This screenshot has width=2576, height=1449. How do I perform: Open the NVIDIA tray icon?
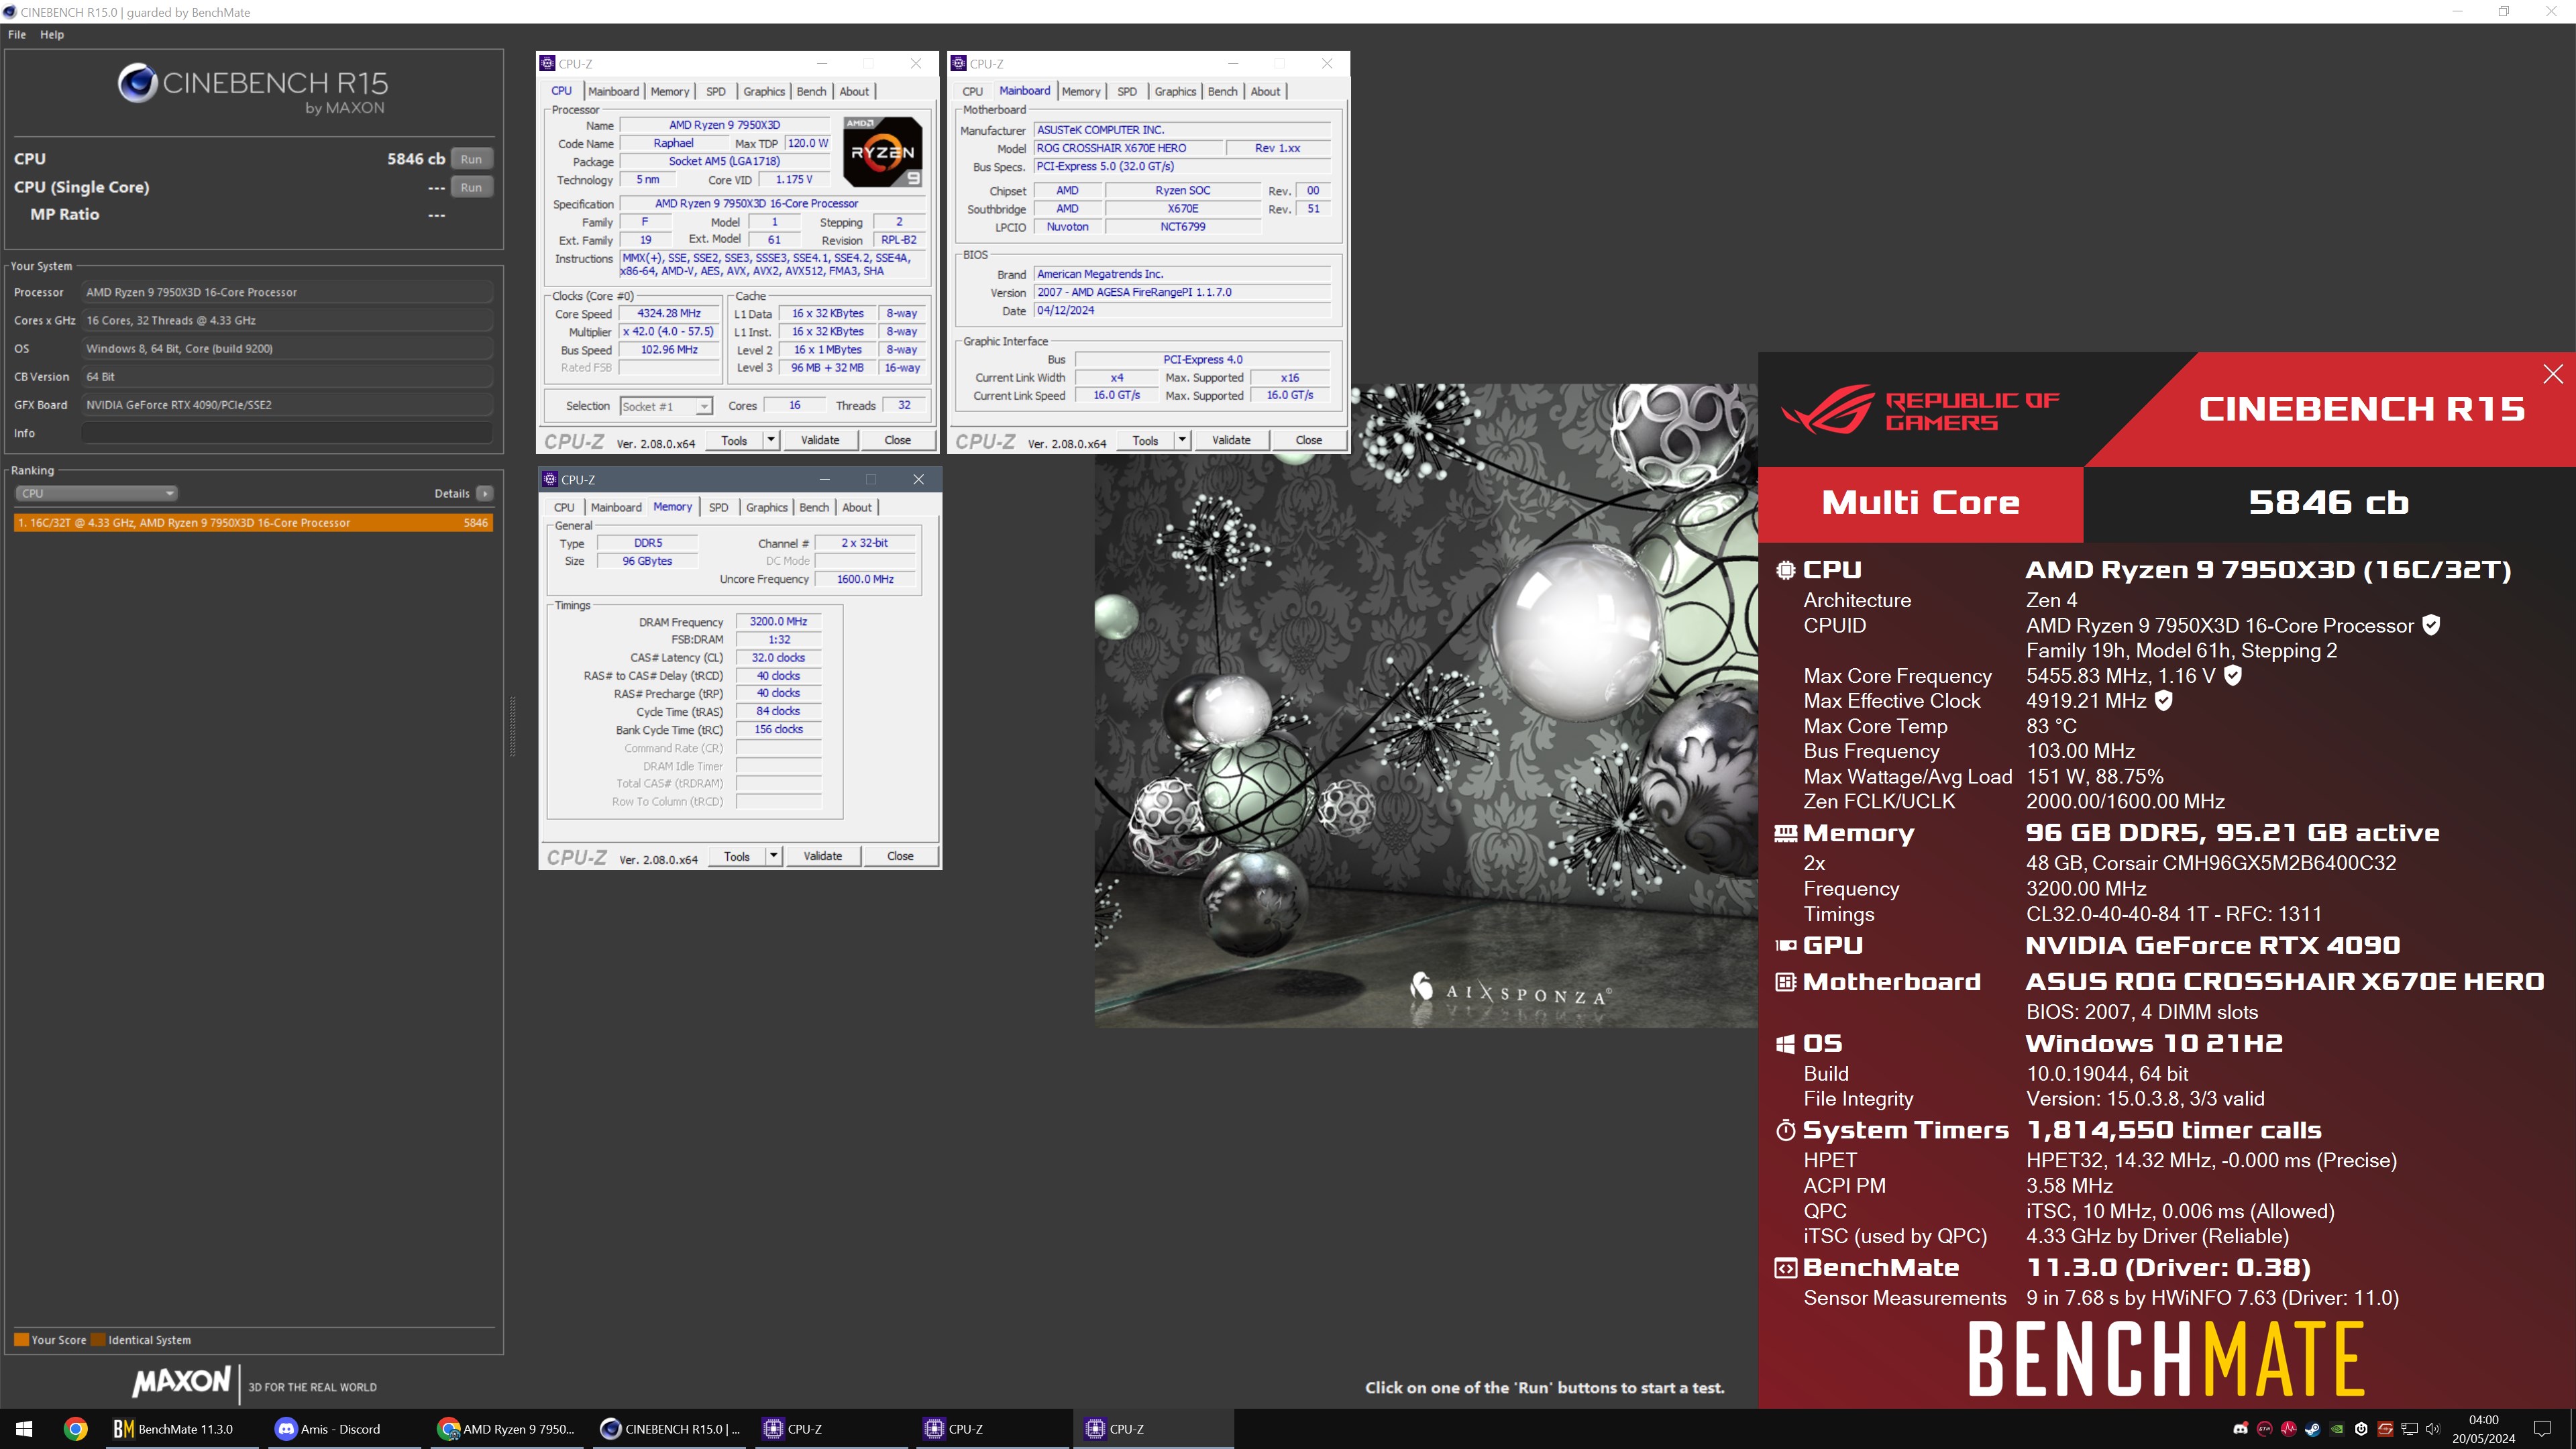tap(2336, 1429)
